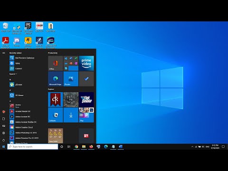Open Pictures from Start sidebar
Image resolution: width=228 pixels, height=171 pixels.
pos(4,126)
